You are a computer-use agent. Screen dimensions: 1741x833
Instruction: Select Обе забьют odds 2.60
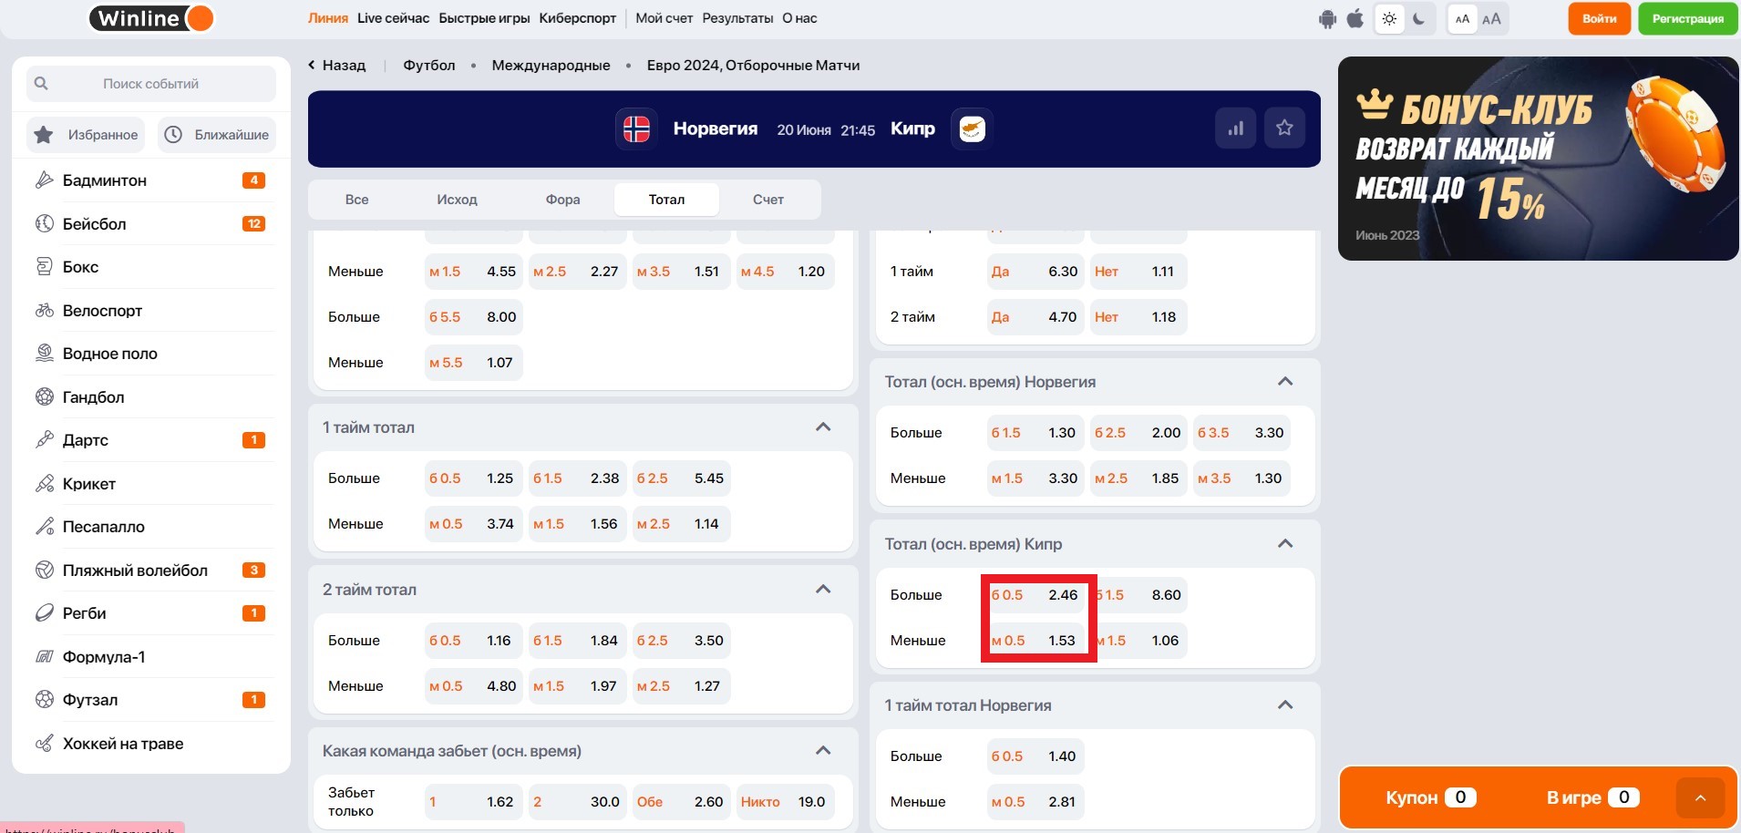coord(680,802)
